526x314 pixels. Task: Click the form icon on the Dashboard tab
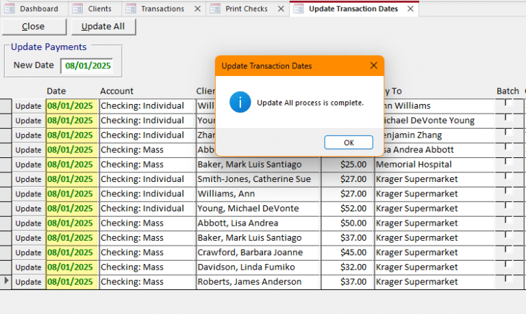point(10,9)
